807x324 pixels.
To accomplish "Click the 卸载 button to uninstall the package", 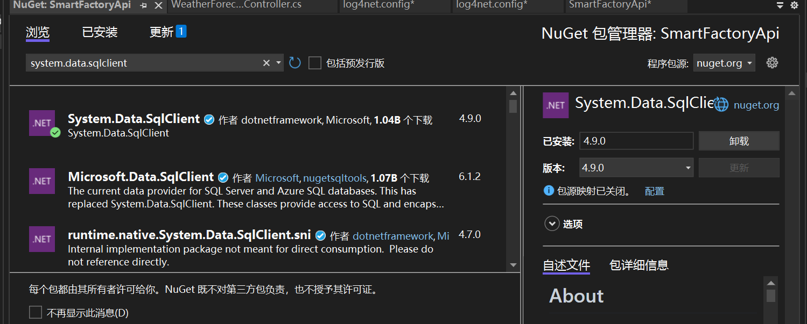I will point(738,140).
